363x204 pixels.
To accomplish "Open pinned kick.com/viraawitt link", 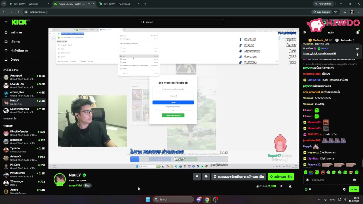I will [319, 54].
